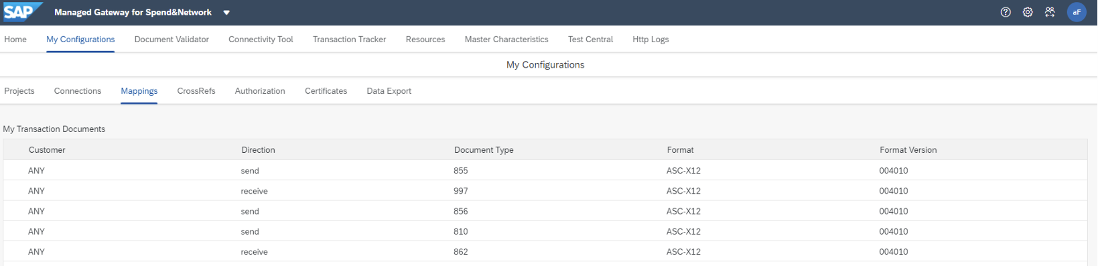Viewport: 1098px width, 266px height.
Task: Open the Certificates sub-tab
Action: 326,91
